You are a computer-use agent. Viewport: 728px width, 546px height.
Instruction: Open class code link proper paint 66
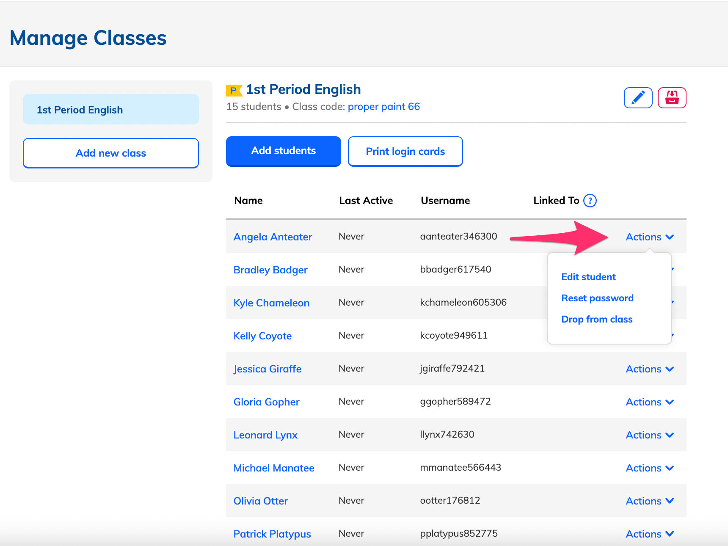point(384,107)
